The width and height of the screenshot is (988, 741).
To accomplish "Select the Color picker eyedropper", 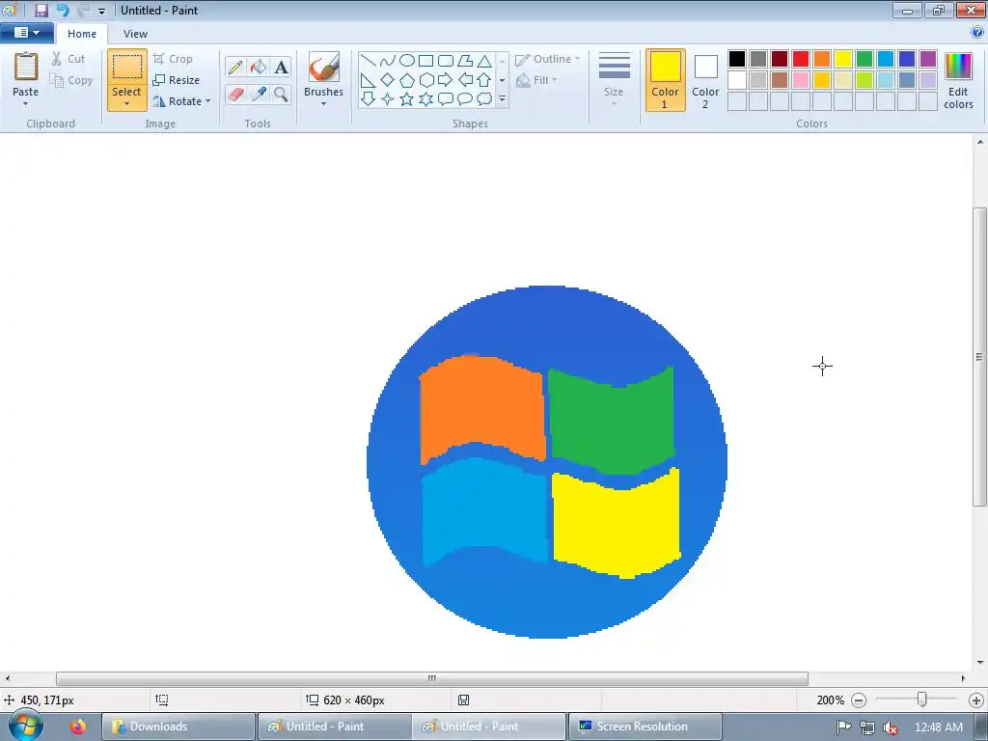I will [x=259, y=95].
